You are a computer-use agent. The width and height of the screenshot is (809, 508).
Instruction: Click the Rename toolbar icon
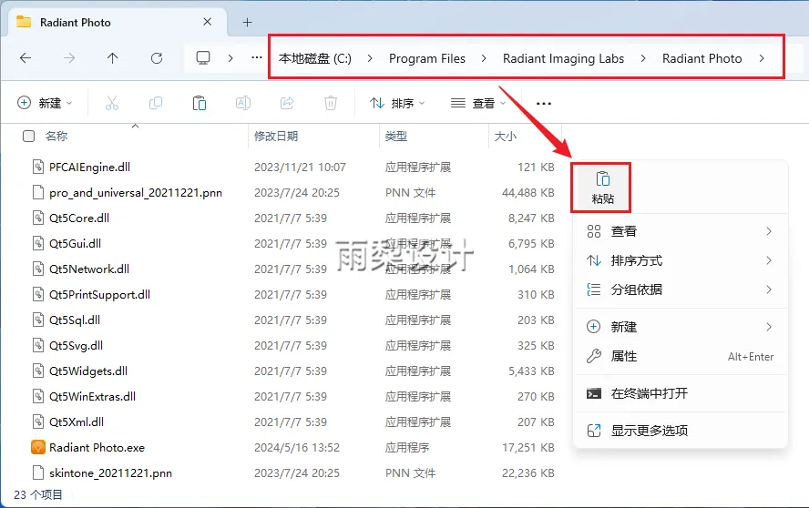[x=243, y=103]
